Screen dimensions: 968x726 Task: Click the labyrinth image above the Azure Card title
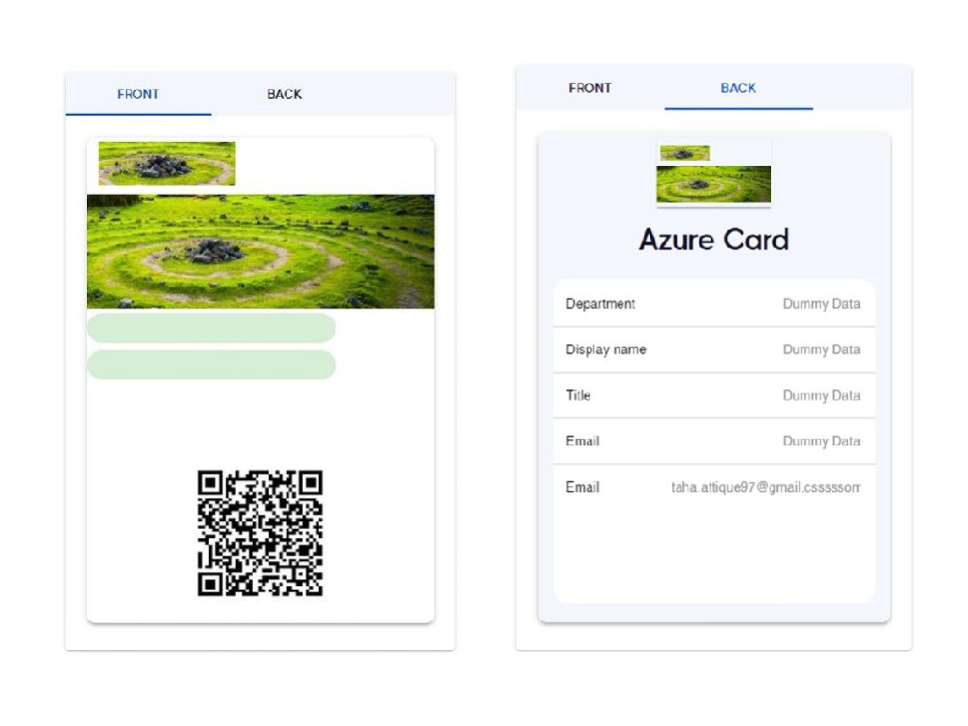(713, 184)
